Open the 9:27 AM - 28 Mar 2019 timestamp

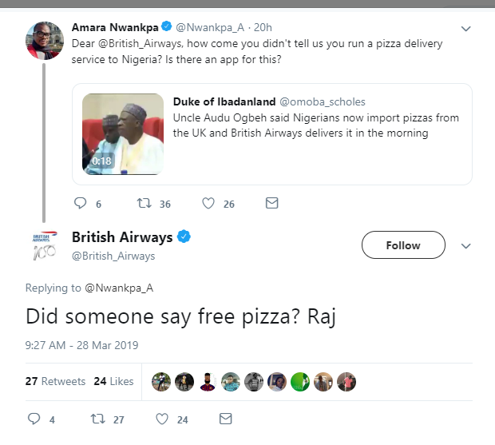[82, 345]
